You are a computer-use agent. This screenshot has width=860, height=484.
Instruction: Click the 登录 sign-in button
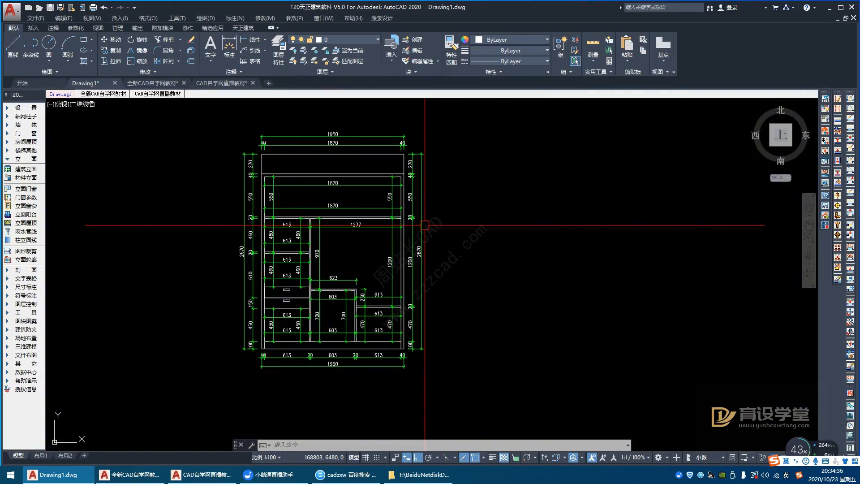[x=728, y=7]
